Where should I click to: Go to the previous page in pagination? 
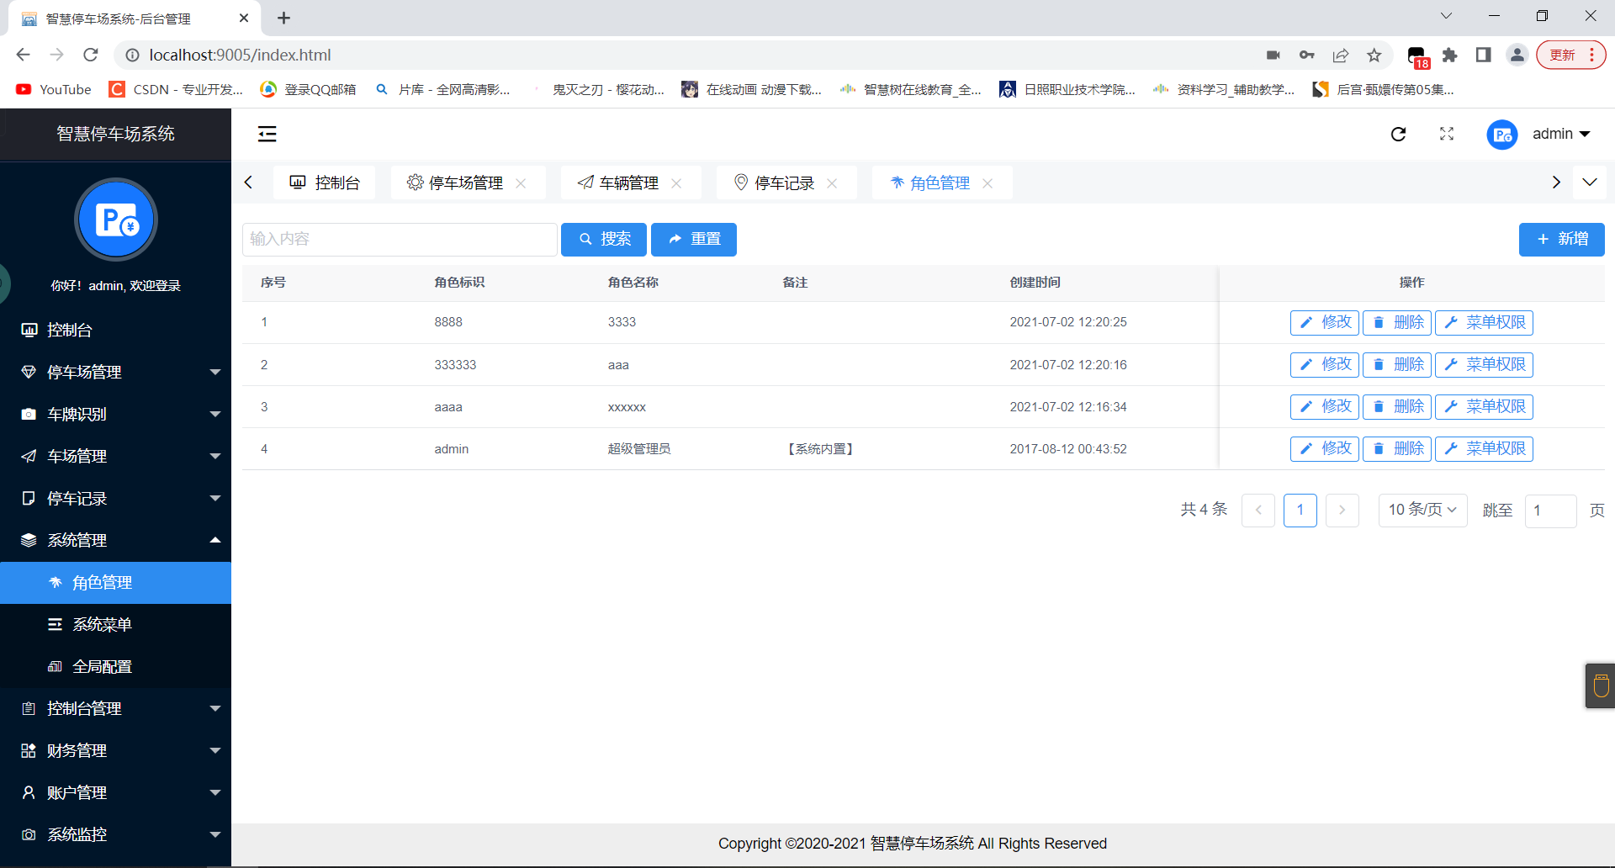tap(1258, 511)
